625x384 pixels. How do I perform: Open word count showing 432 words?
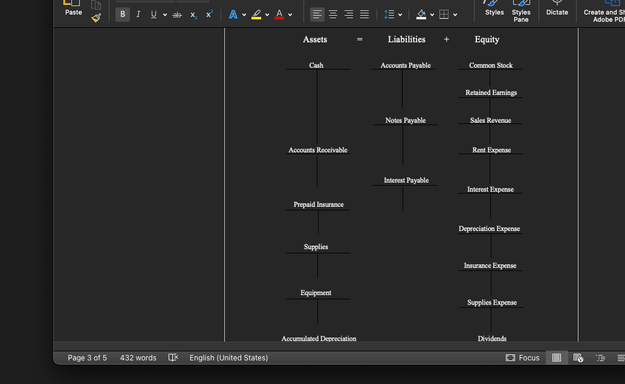click(x=138, y=357)
